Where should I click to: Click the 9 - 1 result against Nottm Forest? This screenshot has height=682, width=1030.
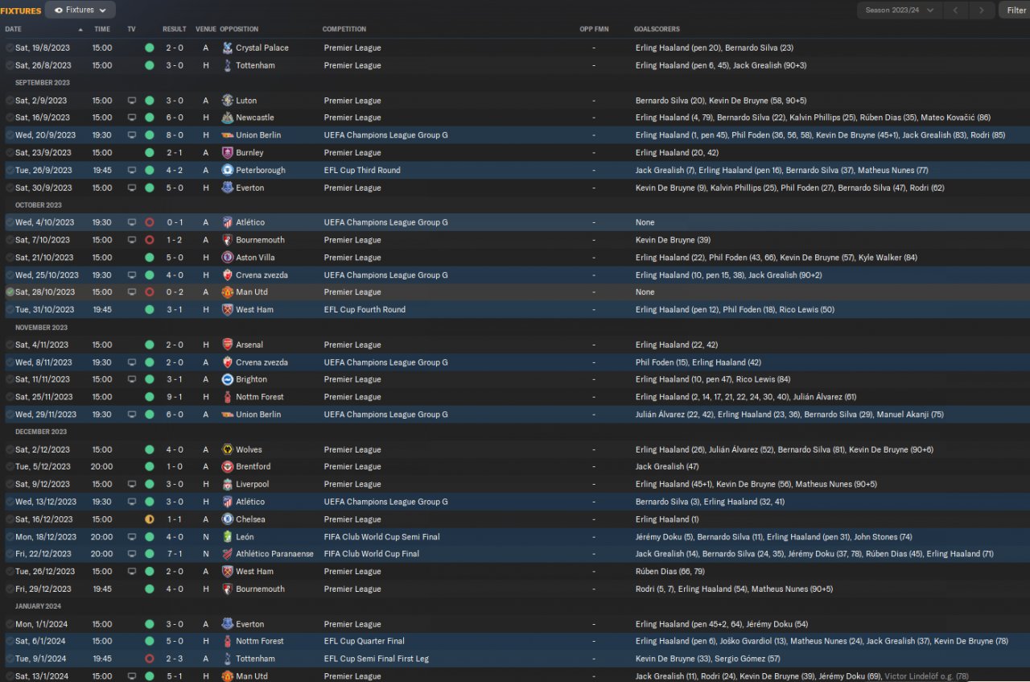coord(175,397)
